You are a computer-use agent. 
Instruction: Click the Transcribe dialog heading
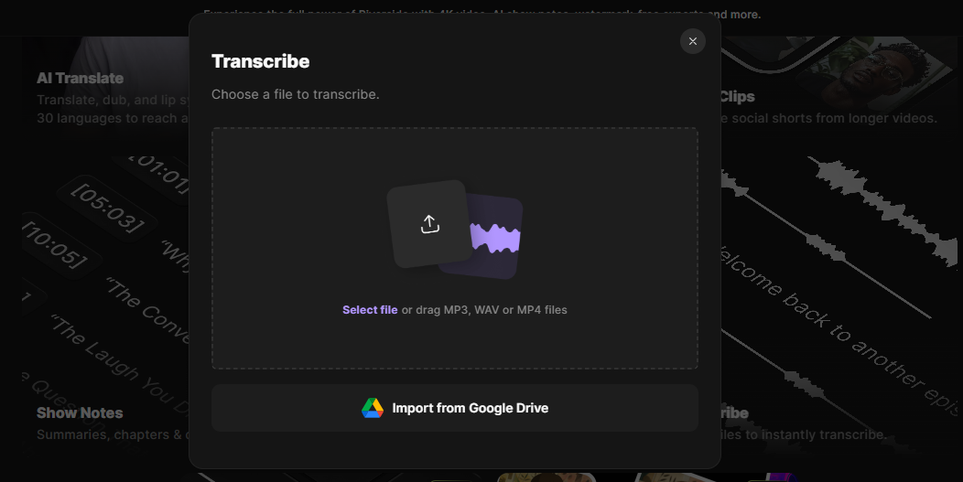click(x=261, y=61)
